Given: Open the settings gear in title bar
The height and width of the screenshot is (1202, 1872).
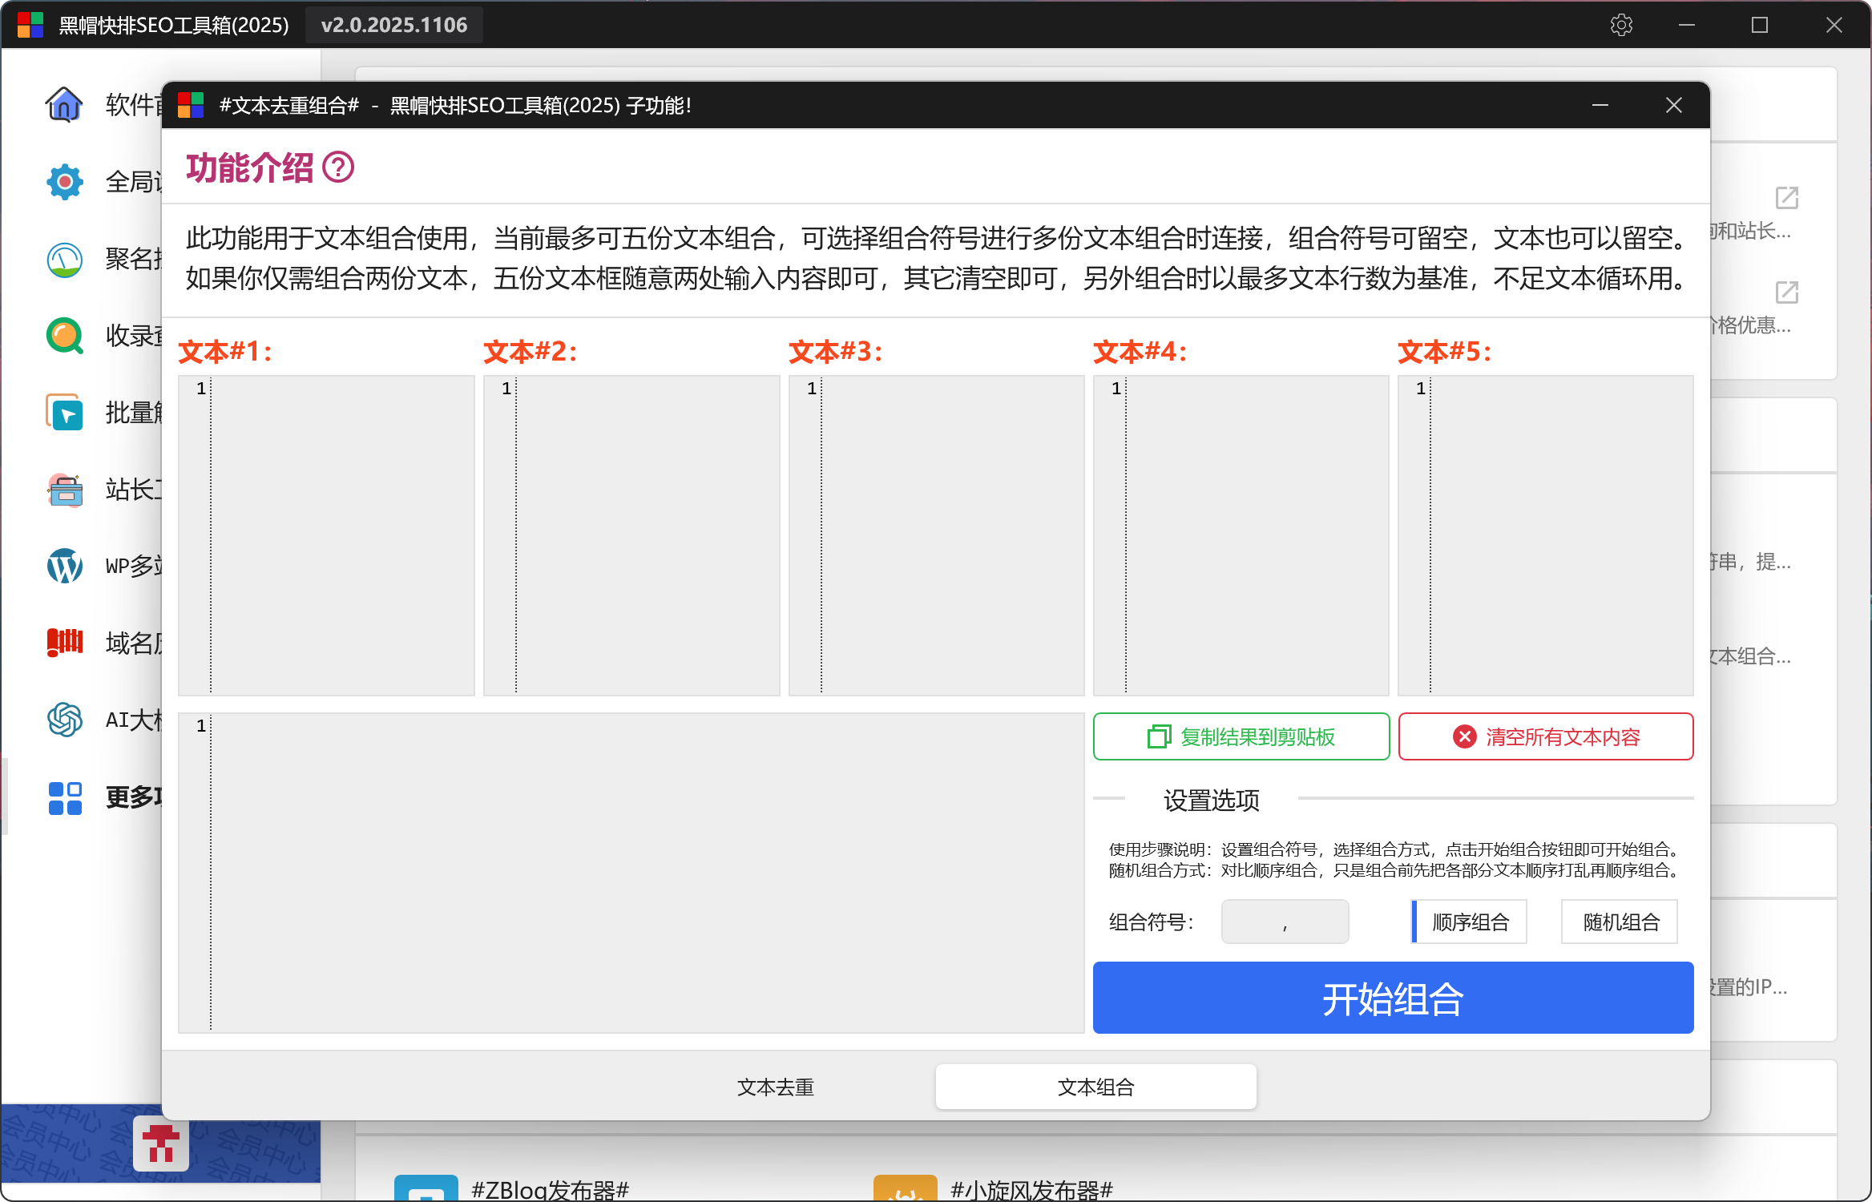Looking at the screenshot, I should [x=1621, y=25].
